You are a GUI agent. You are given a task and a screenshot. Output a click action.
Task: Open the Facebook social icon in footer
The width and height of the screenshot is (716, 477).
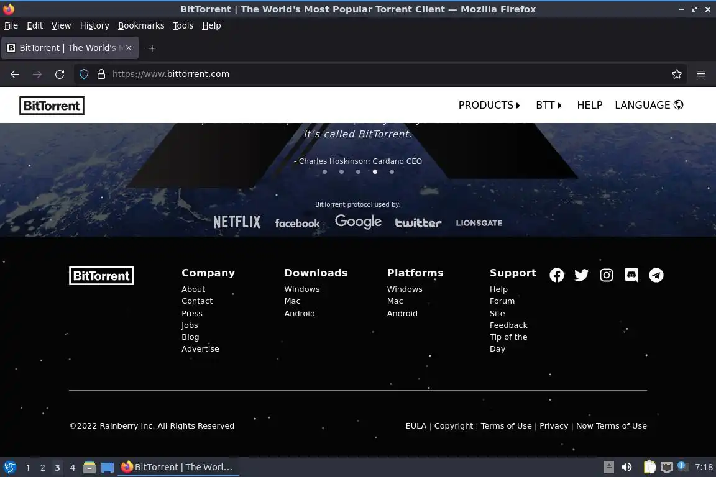(557, 275)
